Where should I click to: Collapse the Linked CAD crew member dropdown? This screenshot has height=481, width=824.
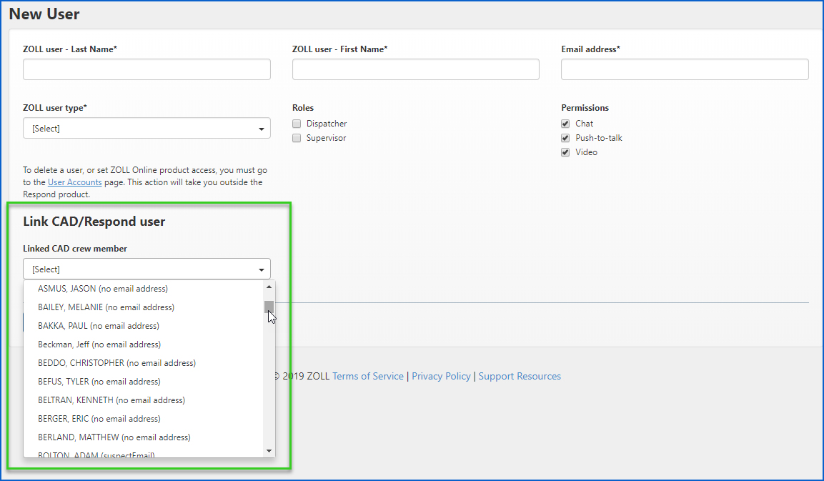pos(147,269)
